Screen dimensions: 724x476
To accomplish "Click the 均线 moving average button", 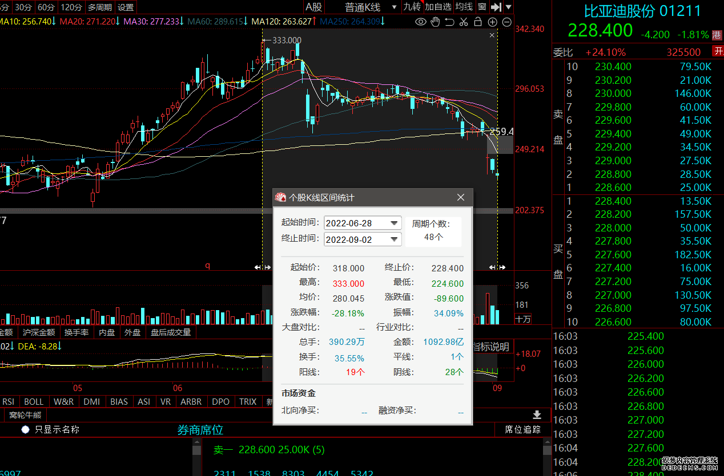I will [464, 7].
